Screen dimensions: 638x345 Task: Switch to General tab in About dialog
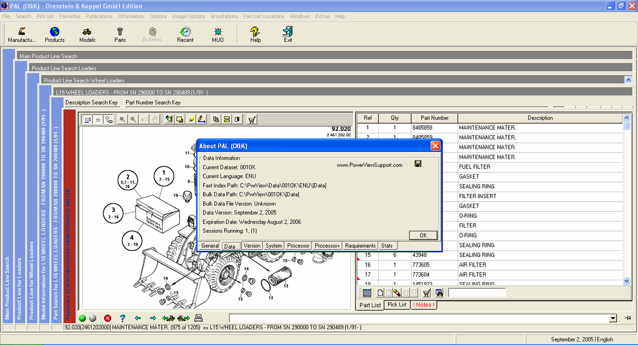coord(210,246)
